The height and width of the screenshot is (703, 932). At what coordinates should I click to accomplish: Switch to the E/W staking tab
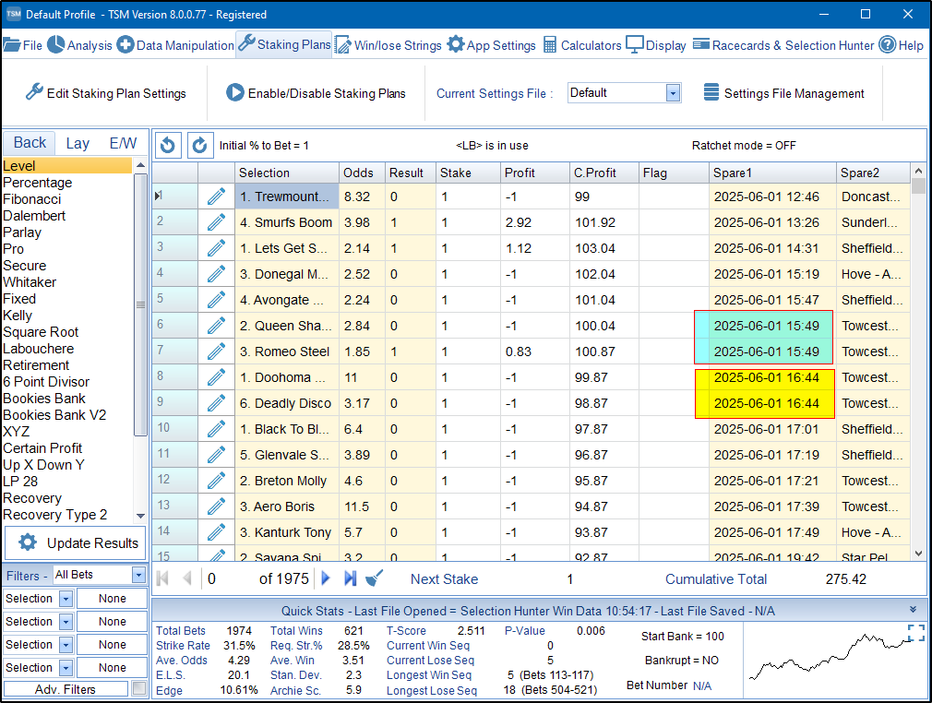pyautogui.click(x=123, y=143)
